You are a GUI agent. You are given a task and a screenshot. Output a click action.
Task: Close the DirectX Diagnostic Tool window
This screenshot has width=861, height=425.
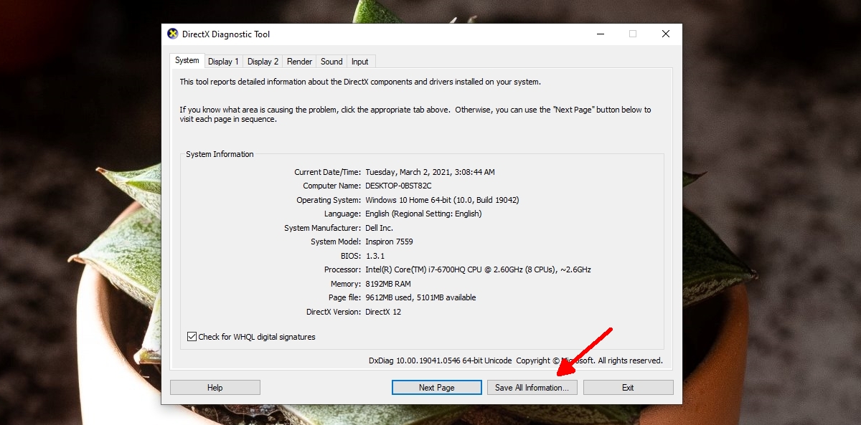[666, 34]
